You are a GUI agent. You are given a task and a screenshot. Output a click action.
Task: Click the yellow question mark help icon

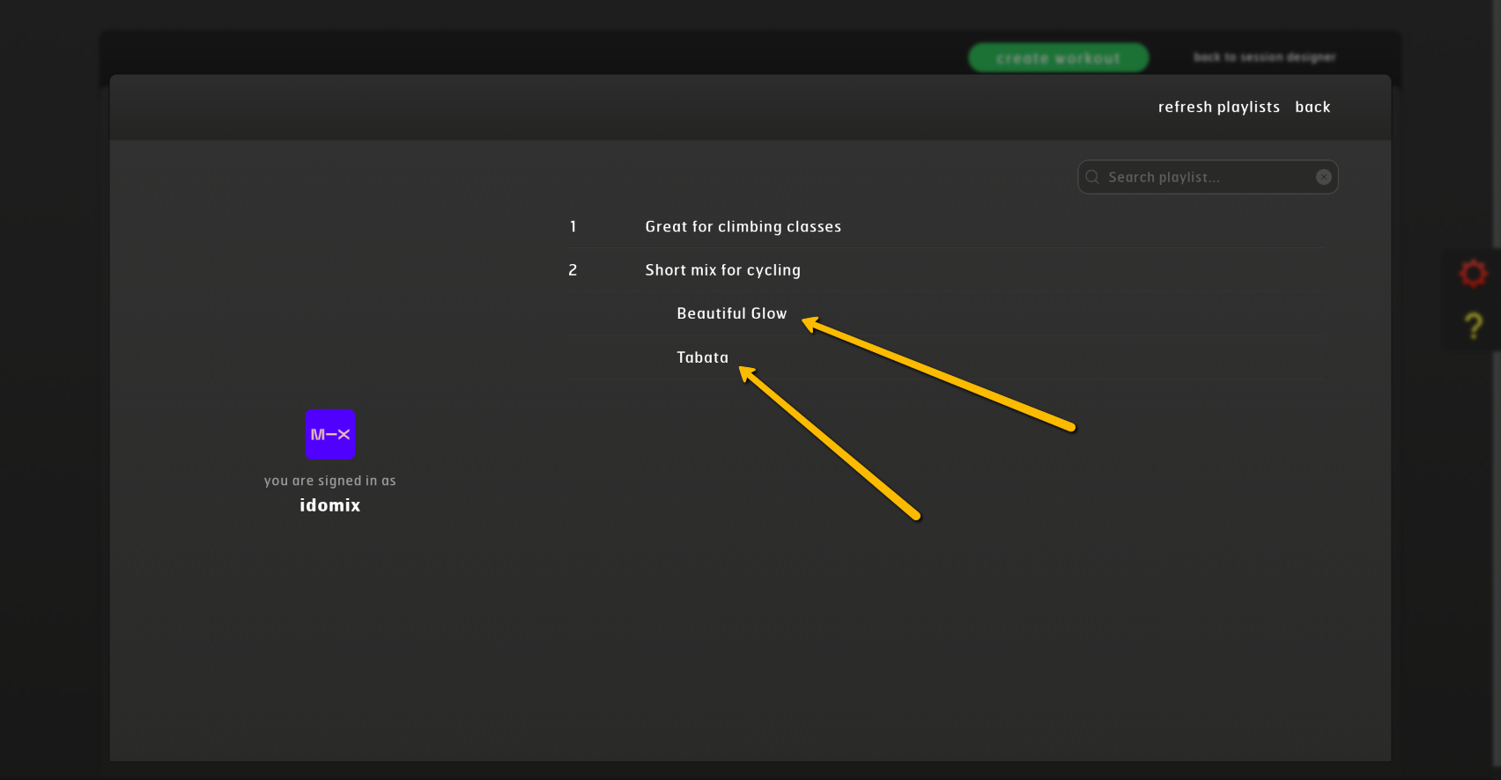(1473, 326)
